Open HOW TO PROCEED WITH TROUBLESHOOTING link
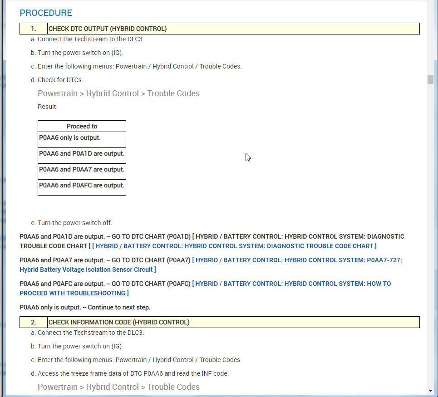Image resolution: width=438 pixels, height=397 pixels. pyautogui.click(x=205, y=289)
